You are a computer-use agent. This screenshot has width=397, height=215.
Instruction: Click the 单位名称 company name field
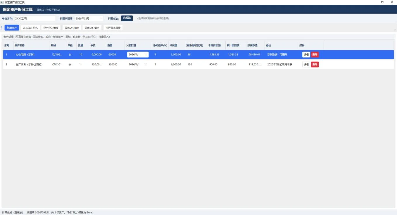[x=35, y=18]
